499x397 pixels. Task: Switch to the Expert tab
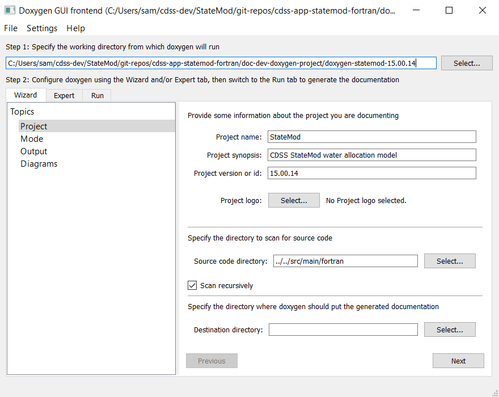64,95
